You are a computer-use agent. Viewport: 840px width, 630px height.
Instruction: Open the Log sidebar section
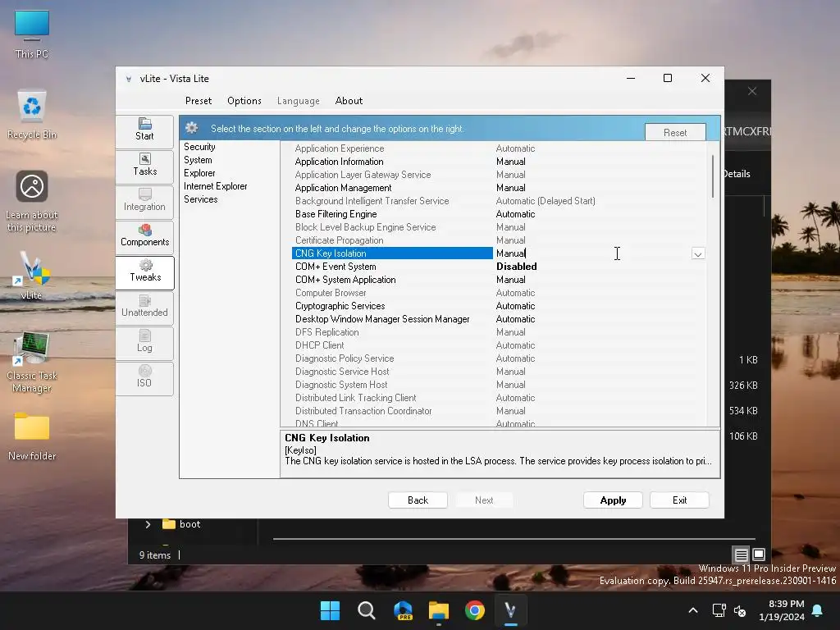(144, 342)
